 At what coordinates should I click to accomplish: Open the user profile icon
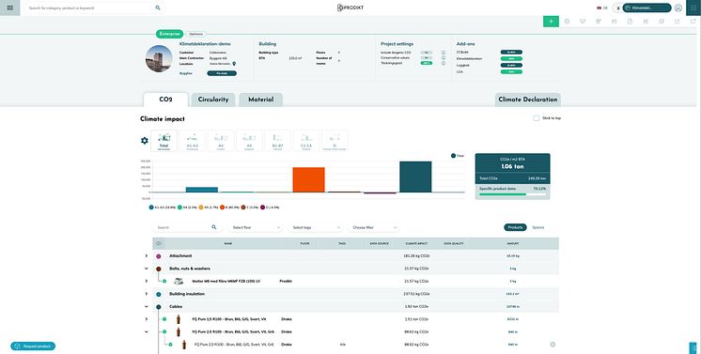678,8
